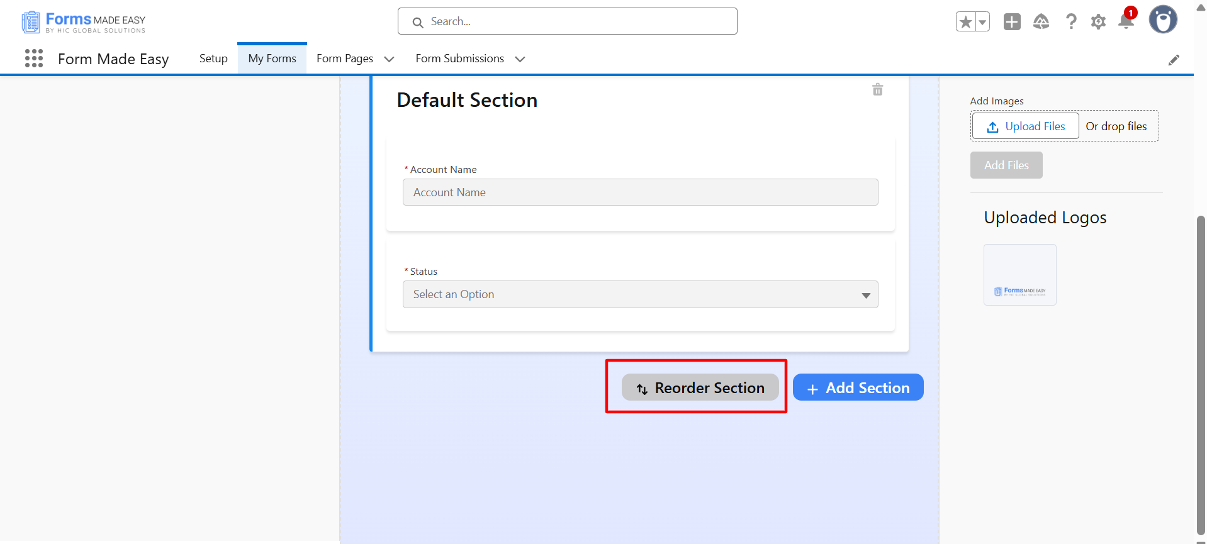Select the uploaded Forms Made Easy logo thumbnail
Image resolution: width=1207 pixels, height=544 pixels.
pyautogui.click(x=1019, y=275)
